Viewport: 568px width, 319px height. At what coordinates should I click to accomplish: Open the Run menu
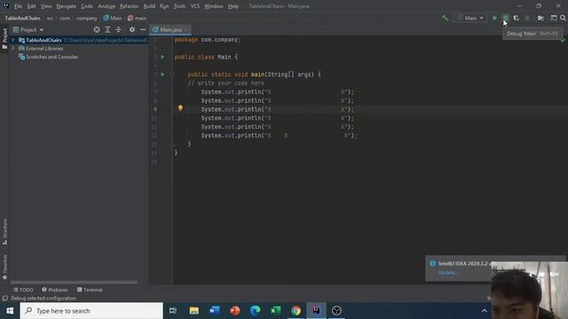(164, 6)
